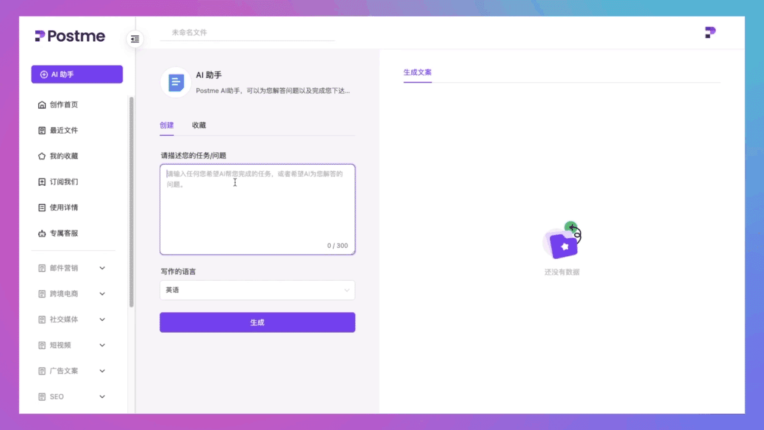Click the Postme logo
This screenshot has height=430, width=764.
tap(69, 36)
